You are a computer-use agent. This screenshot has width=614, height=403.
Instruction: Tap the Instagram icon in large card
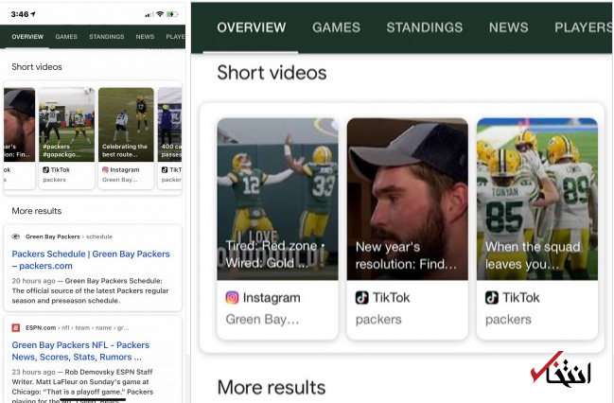coord(232,297)
